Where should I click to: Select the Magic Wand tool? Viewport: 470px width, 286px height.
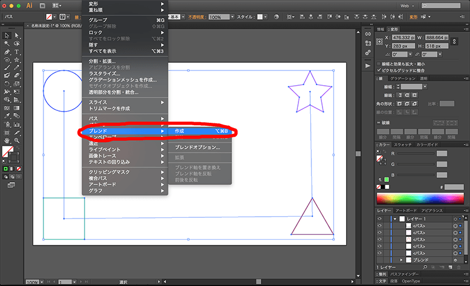point(7,43)
